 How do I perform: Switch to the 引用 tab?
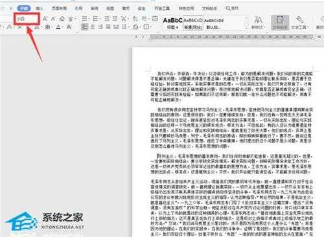pyautogui.click(x=78, y=8)
